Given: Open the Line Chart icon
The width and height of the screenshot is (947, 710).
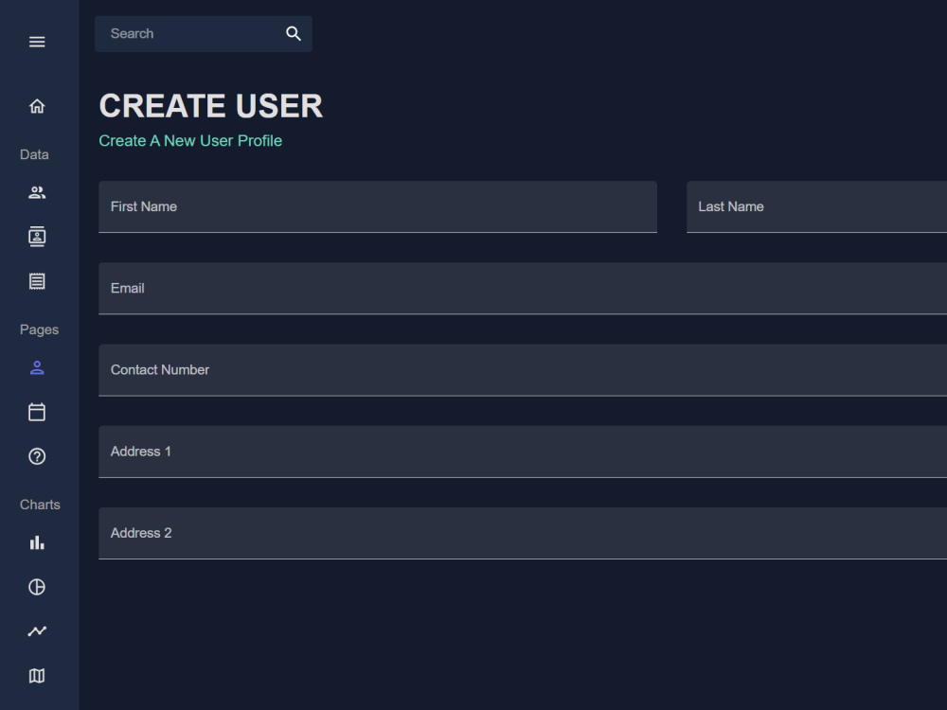Looking at the screenshot, I should (x=37, y=630).
